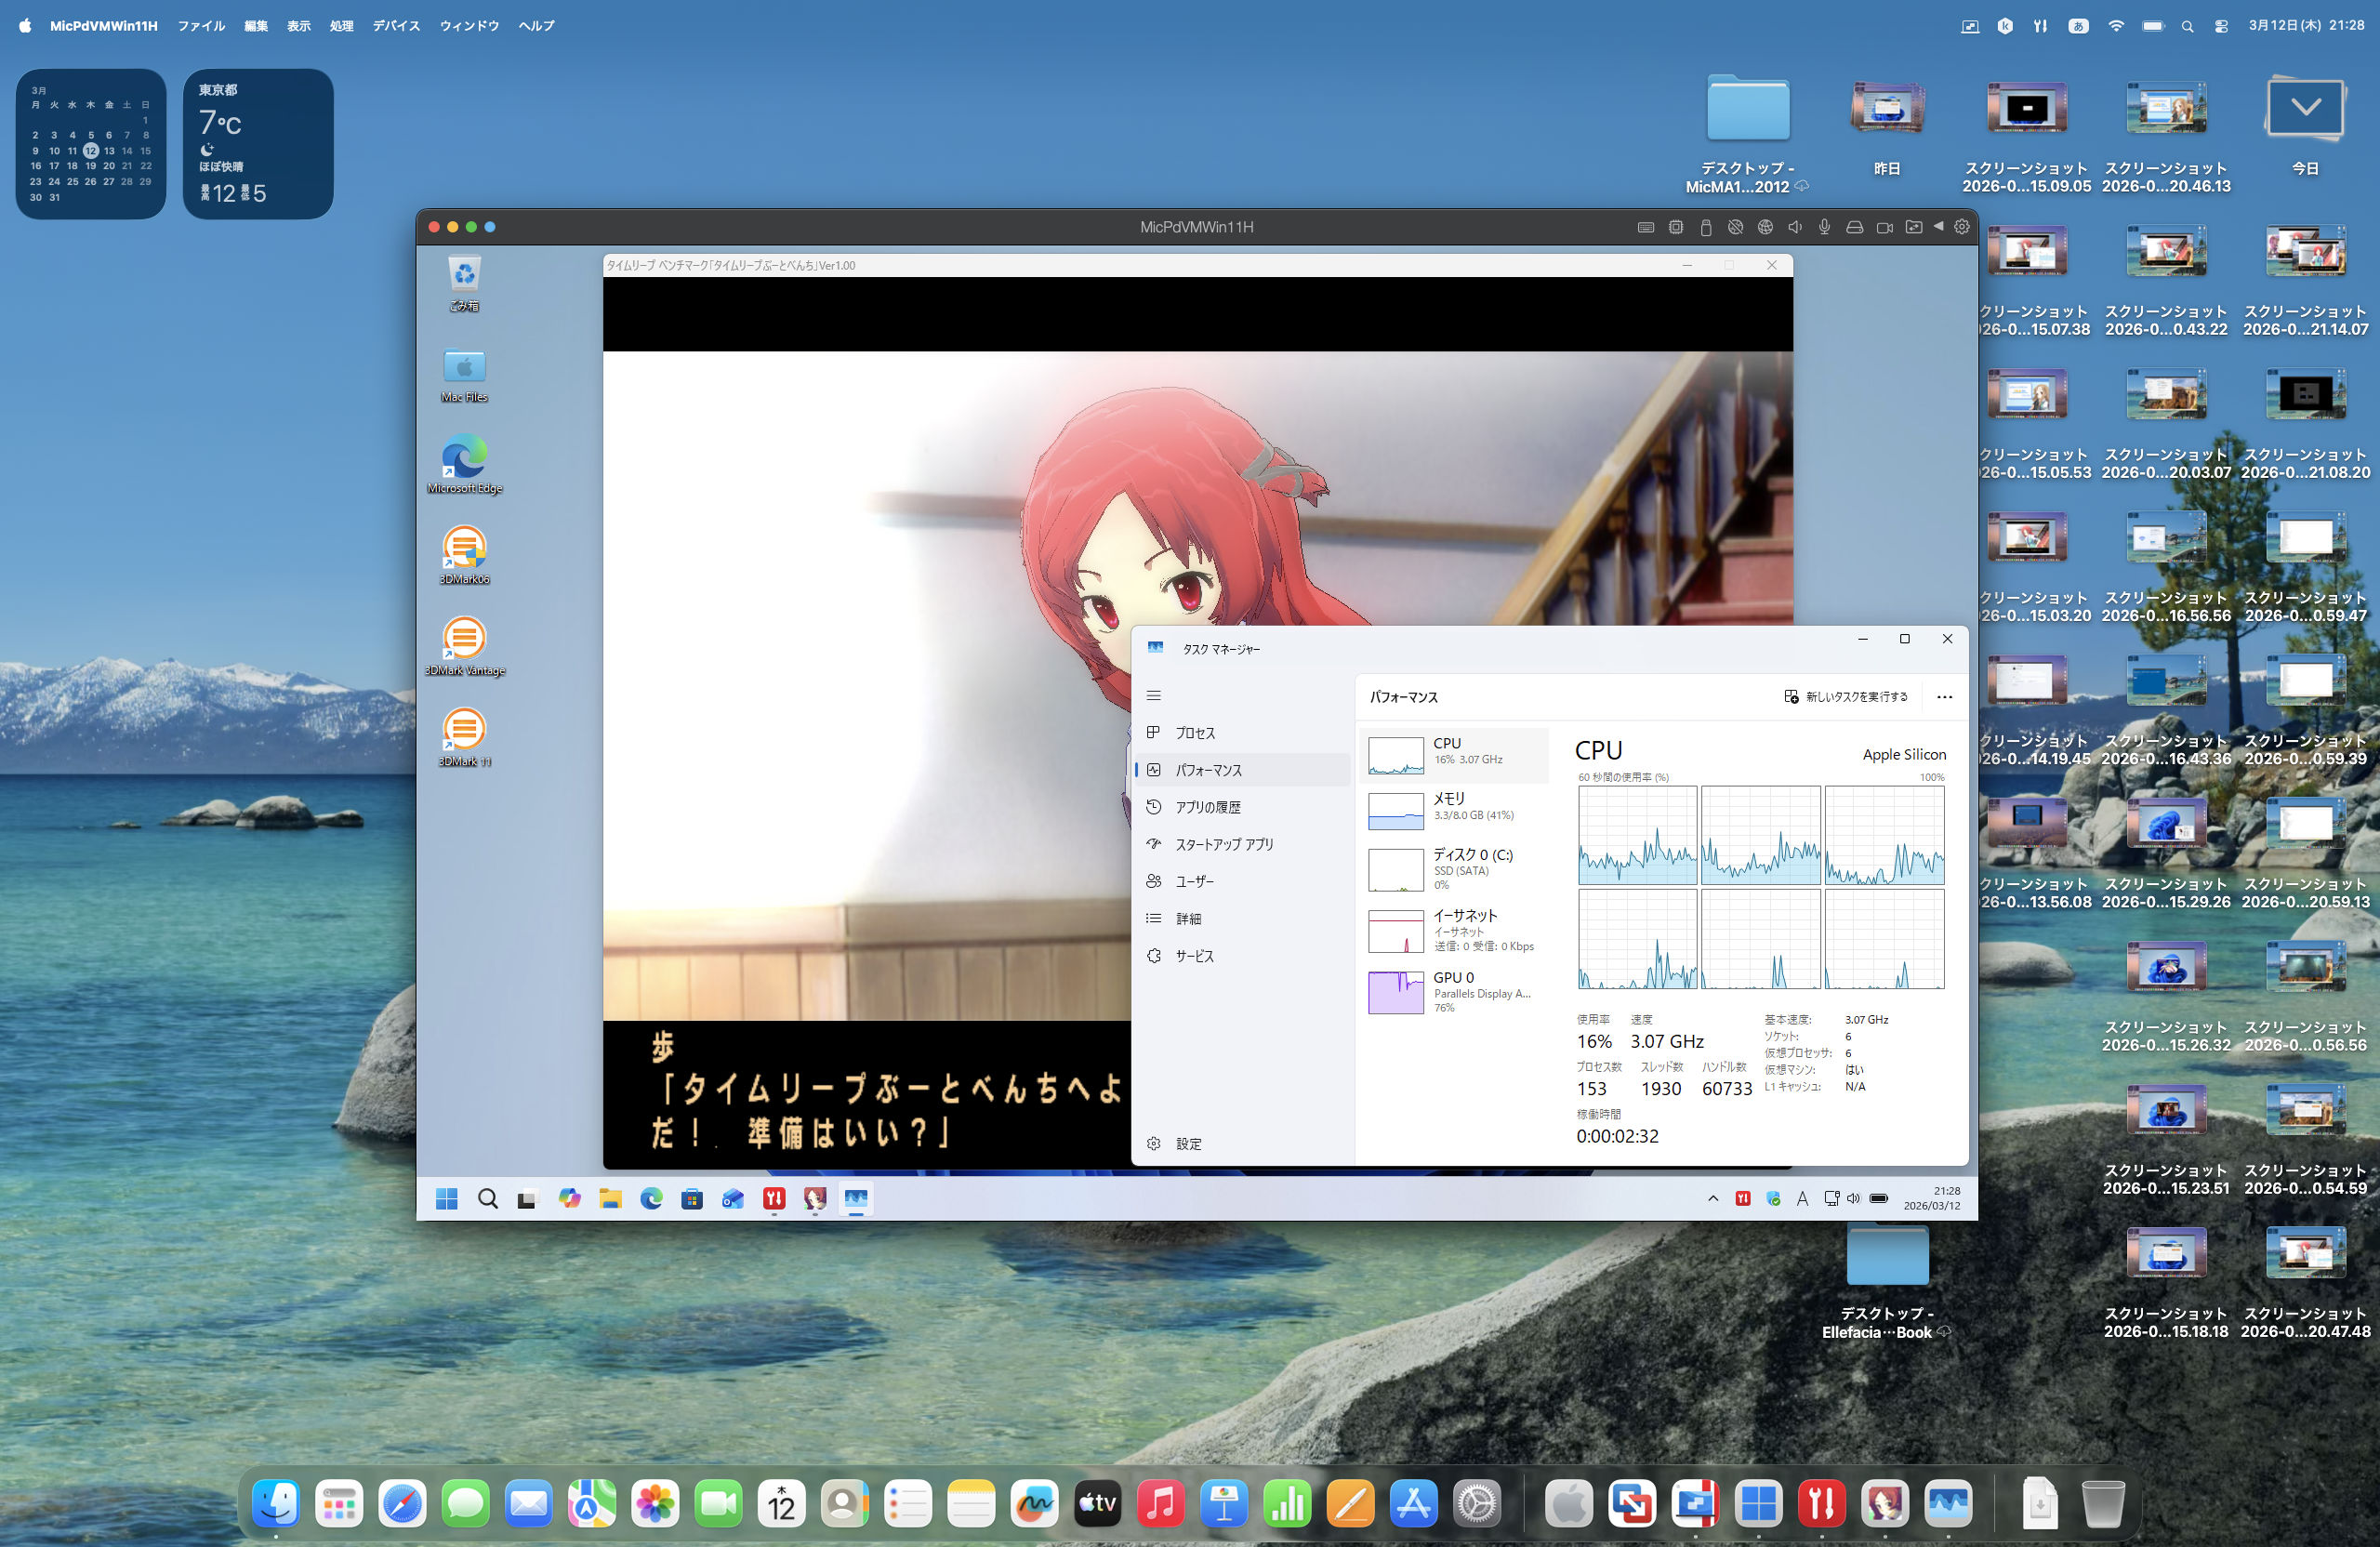Image resolution: width=2380 pixels, height=1547 pixels.
Task: Select the プロセス item in Task Manager
Action: tap(1195, 733)
